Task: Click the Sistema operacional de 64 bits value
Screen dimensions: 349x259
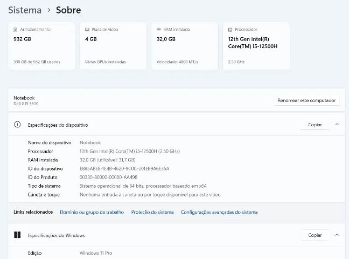Action: (143, 186)
